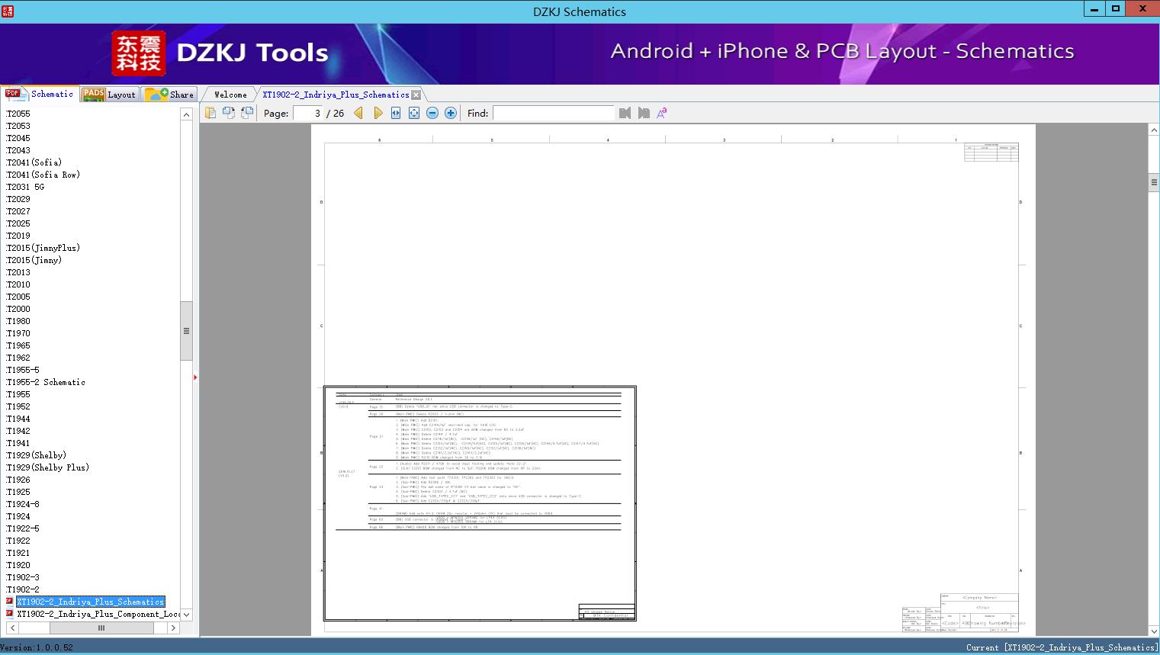Image resolution: width=1160 pixels, height=655 pixels.
Task: Click the model list horizontal scrollbar thumb
Action: [101, 628]
